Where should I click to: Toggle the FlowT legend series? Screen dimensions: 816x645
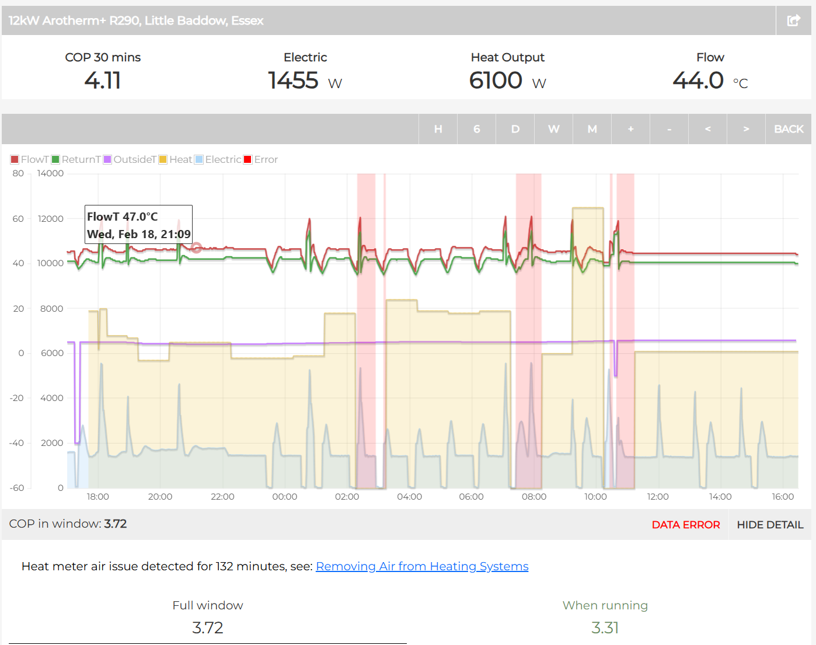(29, 159)
